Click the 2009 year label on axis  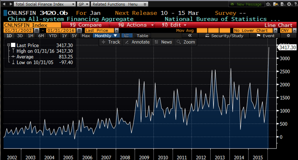144,157
